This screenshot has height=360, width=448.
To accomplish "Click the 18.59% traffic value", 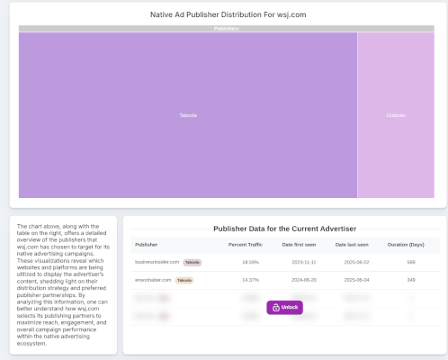I will point(250,262).
